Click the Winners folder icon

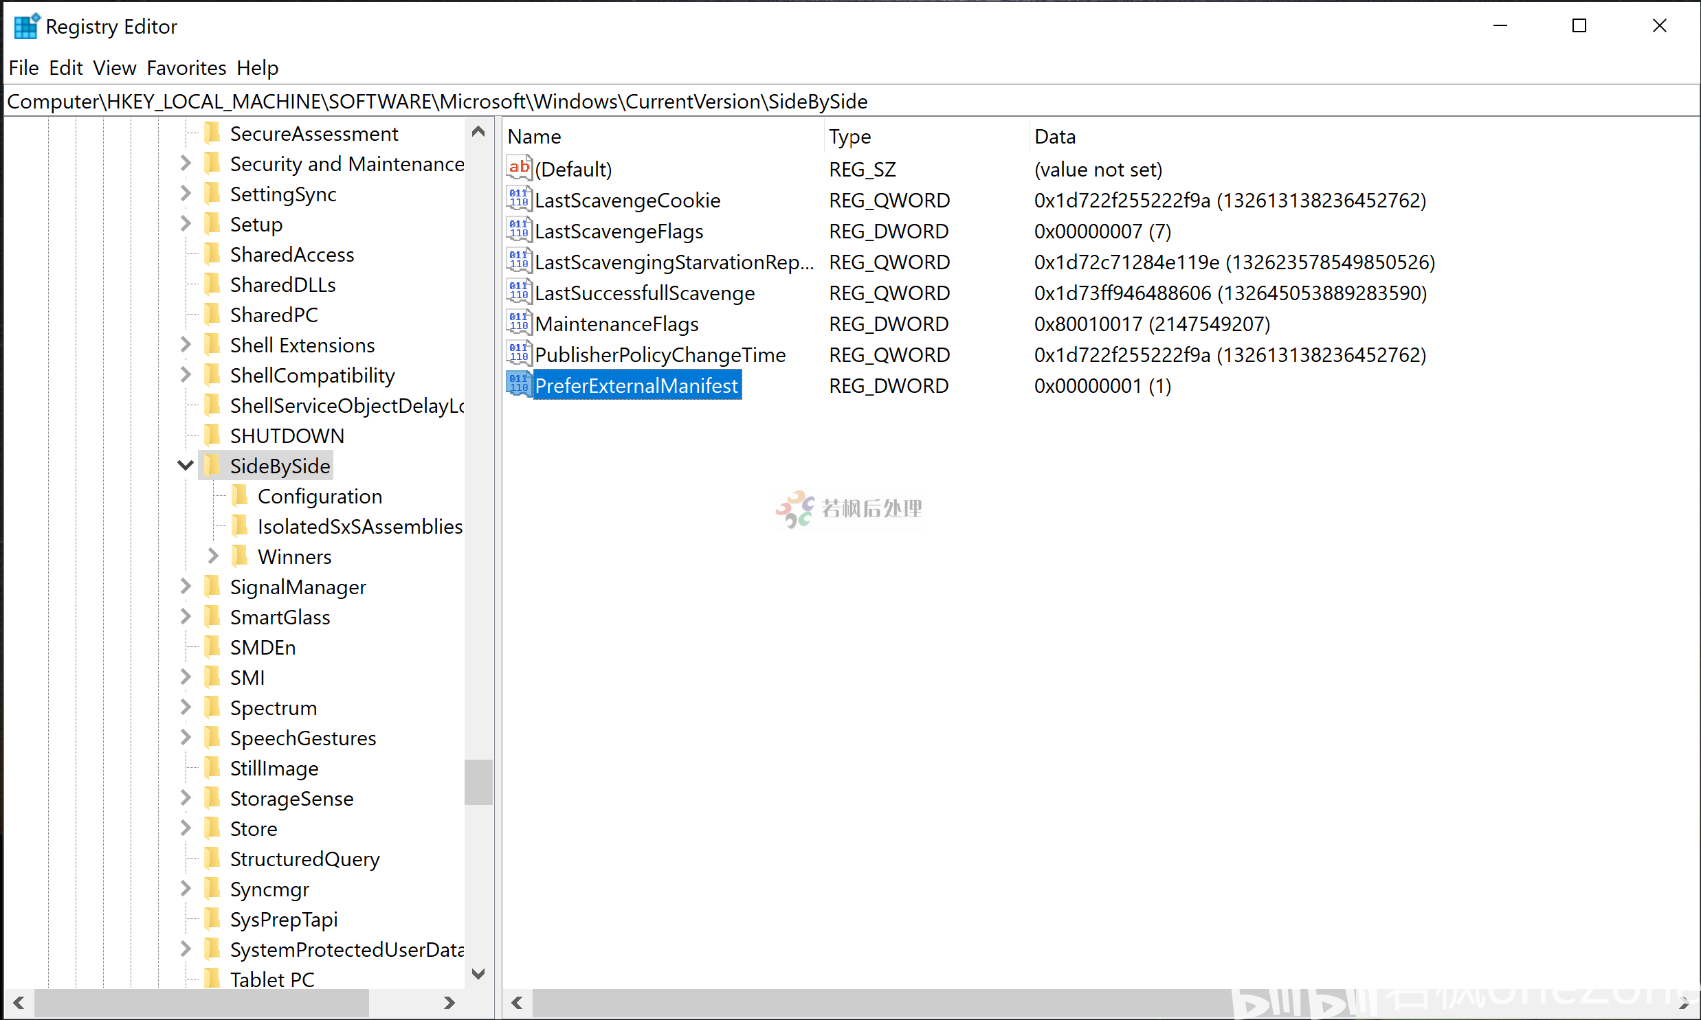[240, 556]
